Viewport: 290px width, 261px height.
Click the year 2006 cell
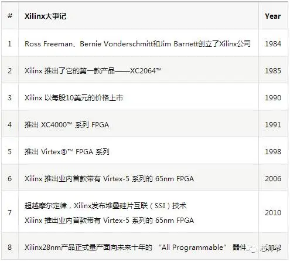[x=273, y=178]
